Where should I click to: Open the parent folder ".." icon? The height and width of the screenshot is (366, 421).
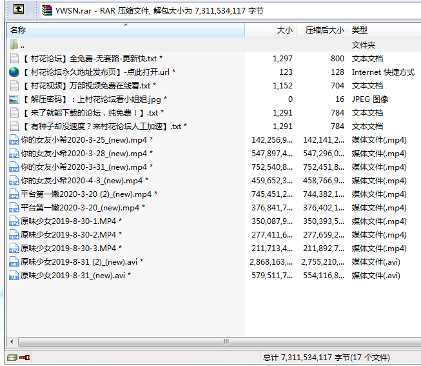click(14, 45)
